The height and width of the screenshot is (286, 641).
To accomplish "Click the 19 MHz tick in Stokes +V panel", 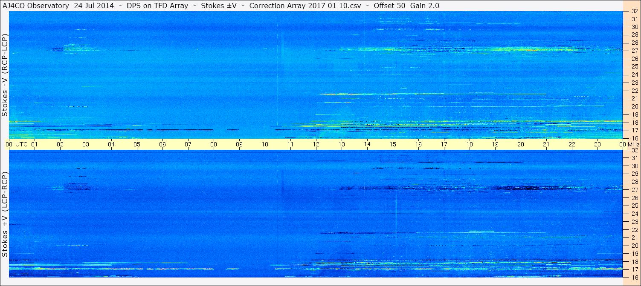I will pyautogui.click(x=634, y=254).
